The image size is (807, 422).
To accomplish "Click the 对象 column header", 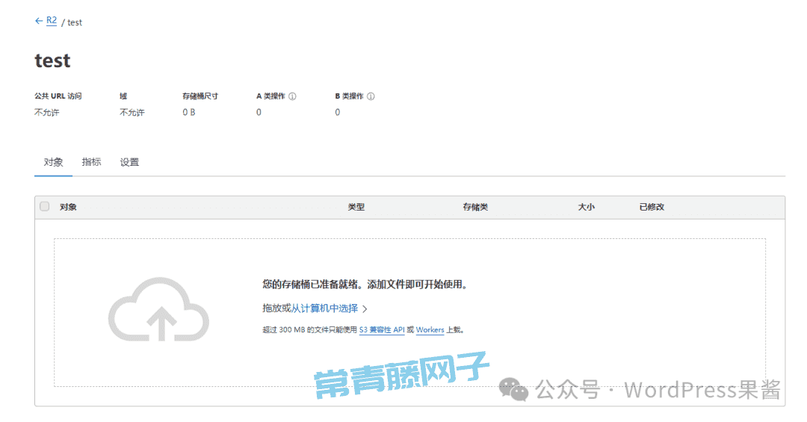I will (68, 207).
